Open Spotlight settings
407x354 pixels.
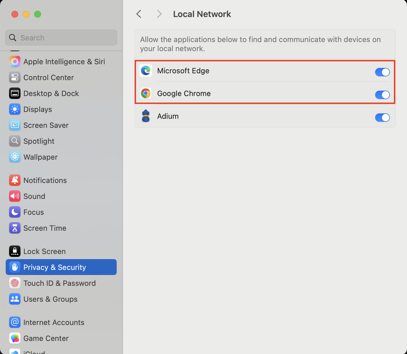coord(61,141)
